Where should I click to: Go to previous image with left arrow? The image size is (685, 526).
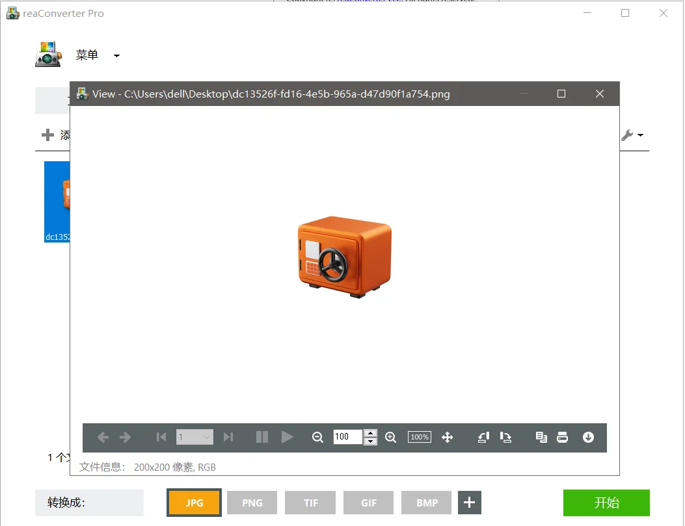(x=103, y=437)
